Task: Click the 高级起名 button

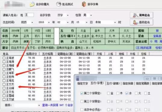Action: (141, 22)
